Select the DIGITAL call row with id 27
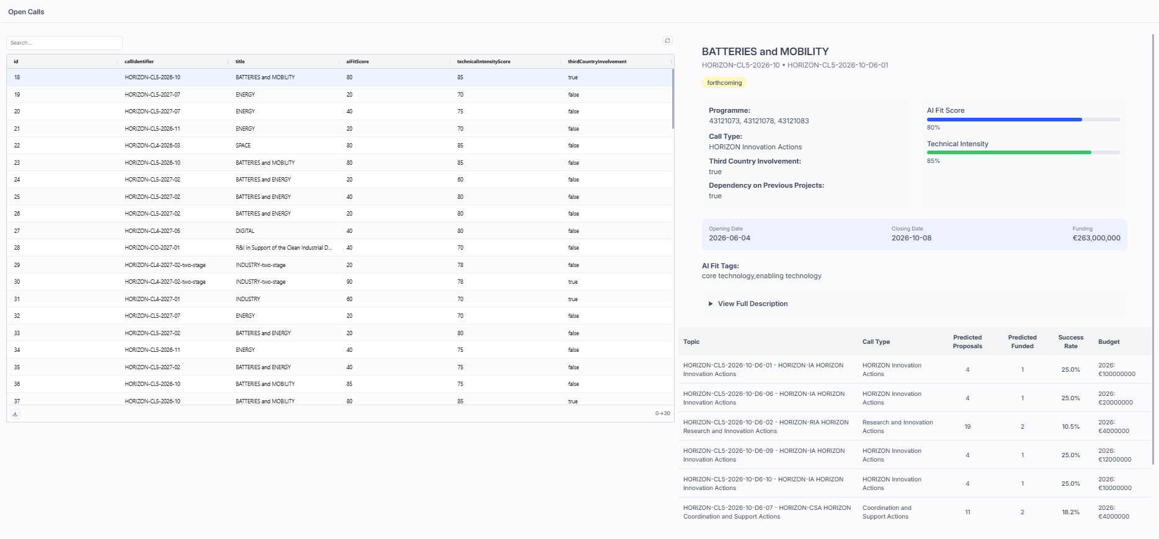Screen dimensions: 1159x539 [x=245, y=231]
